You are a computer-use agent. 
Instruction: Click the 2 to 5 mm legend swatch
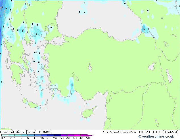click(24, 135)
